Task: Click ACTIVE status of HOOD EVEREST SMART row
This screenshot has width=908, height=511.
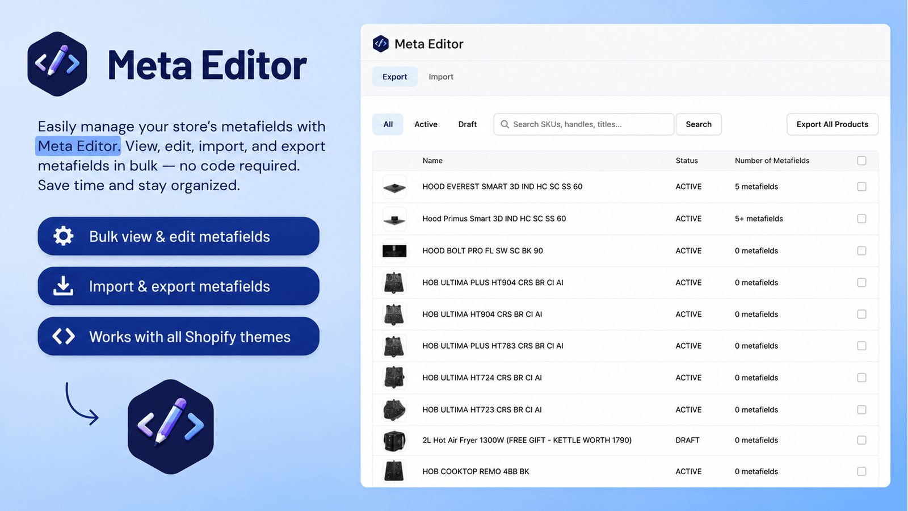Action: 689,187
